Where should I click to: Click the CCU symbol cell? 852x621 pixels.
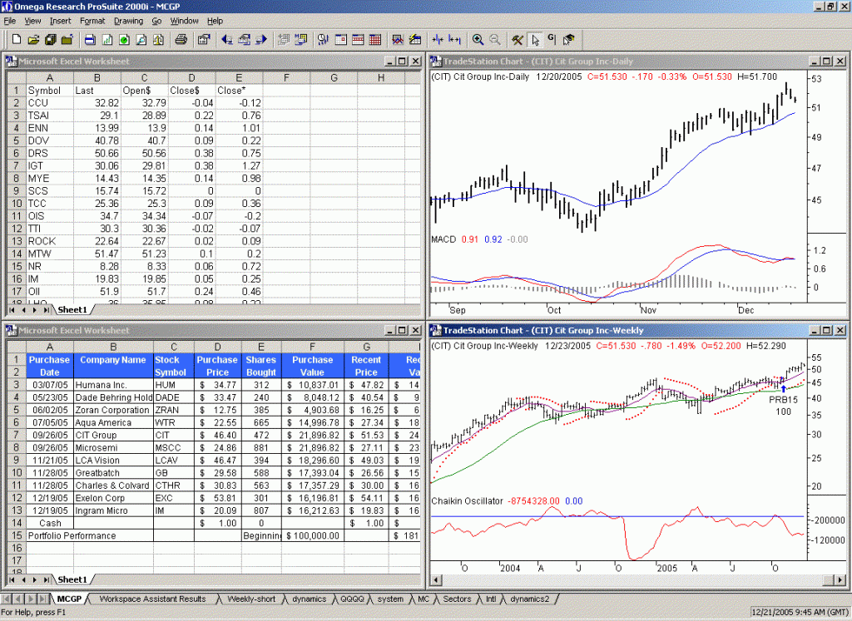[50, 102]
